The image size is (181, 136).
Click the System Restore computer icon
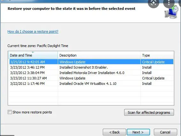pos(171,13)
